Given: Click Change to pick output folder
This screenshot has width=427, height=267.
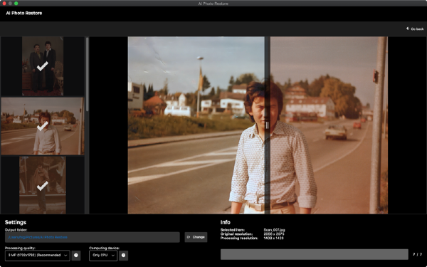Looking at the screenshot, I should coord(196,237).
